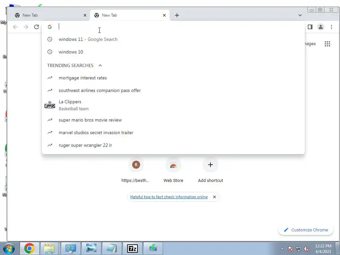This screenshot has width=340, height=255.
Task: Choose 'windows 11 - Google Search' suggestion
Action: pos(173,39)
